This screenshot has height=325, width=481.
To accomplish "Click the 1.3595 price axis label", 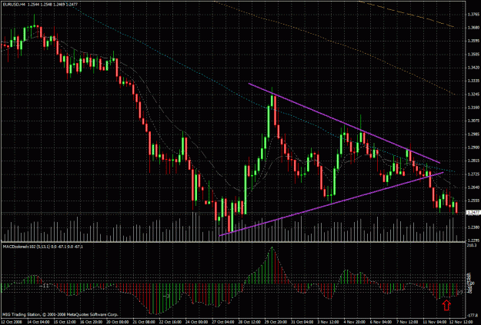I will tap(472, 41).
